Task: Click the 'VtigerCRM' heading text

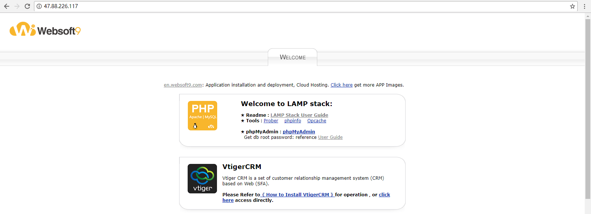Action: [x=242, y=167]
